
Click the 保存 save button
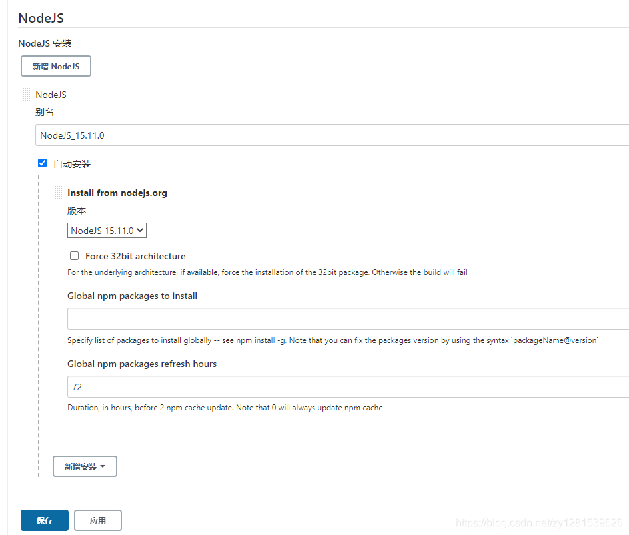tap(45, 520)
